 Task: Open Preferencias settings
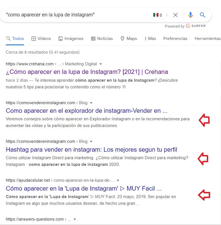(175, 39)
